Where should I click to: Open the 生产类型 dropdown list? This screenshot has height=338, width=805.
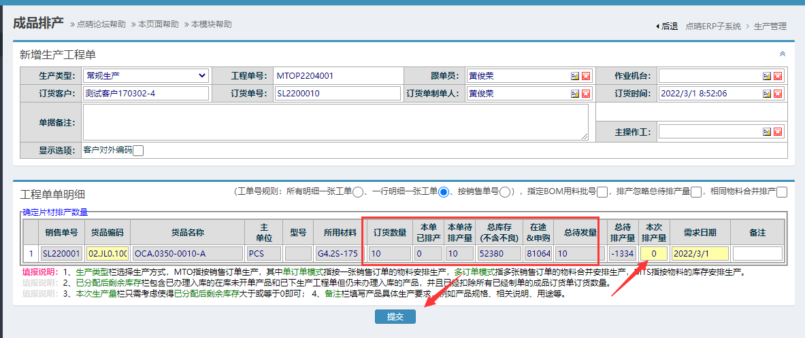tap(146, 75)
